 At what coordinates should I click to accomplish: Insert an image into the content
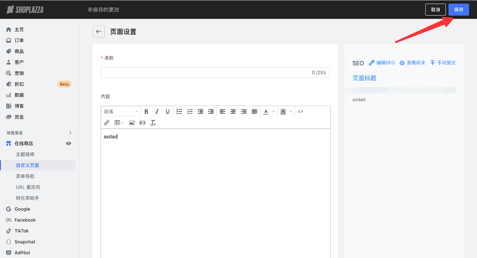coord(132,123)
